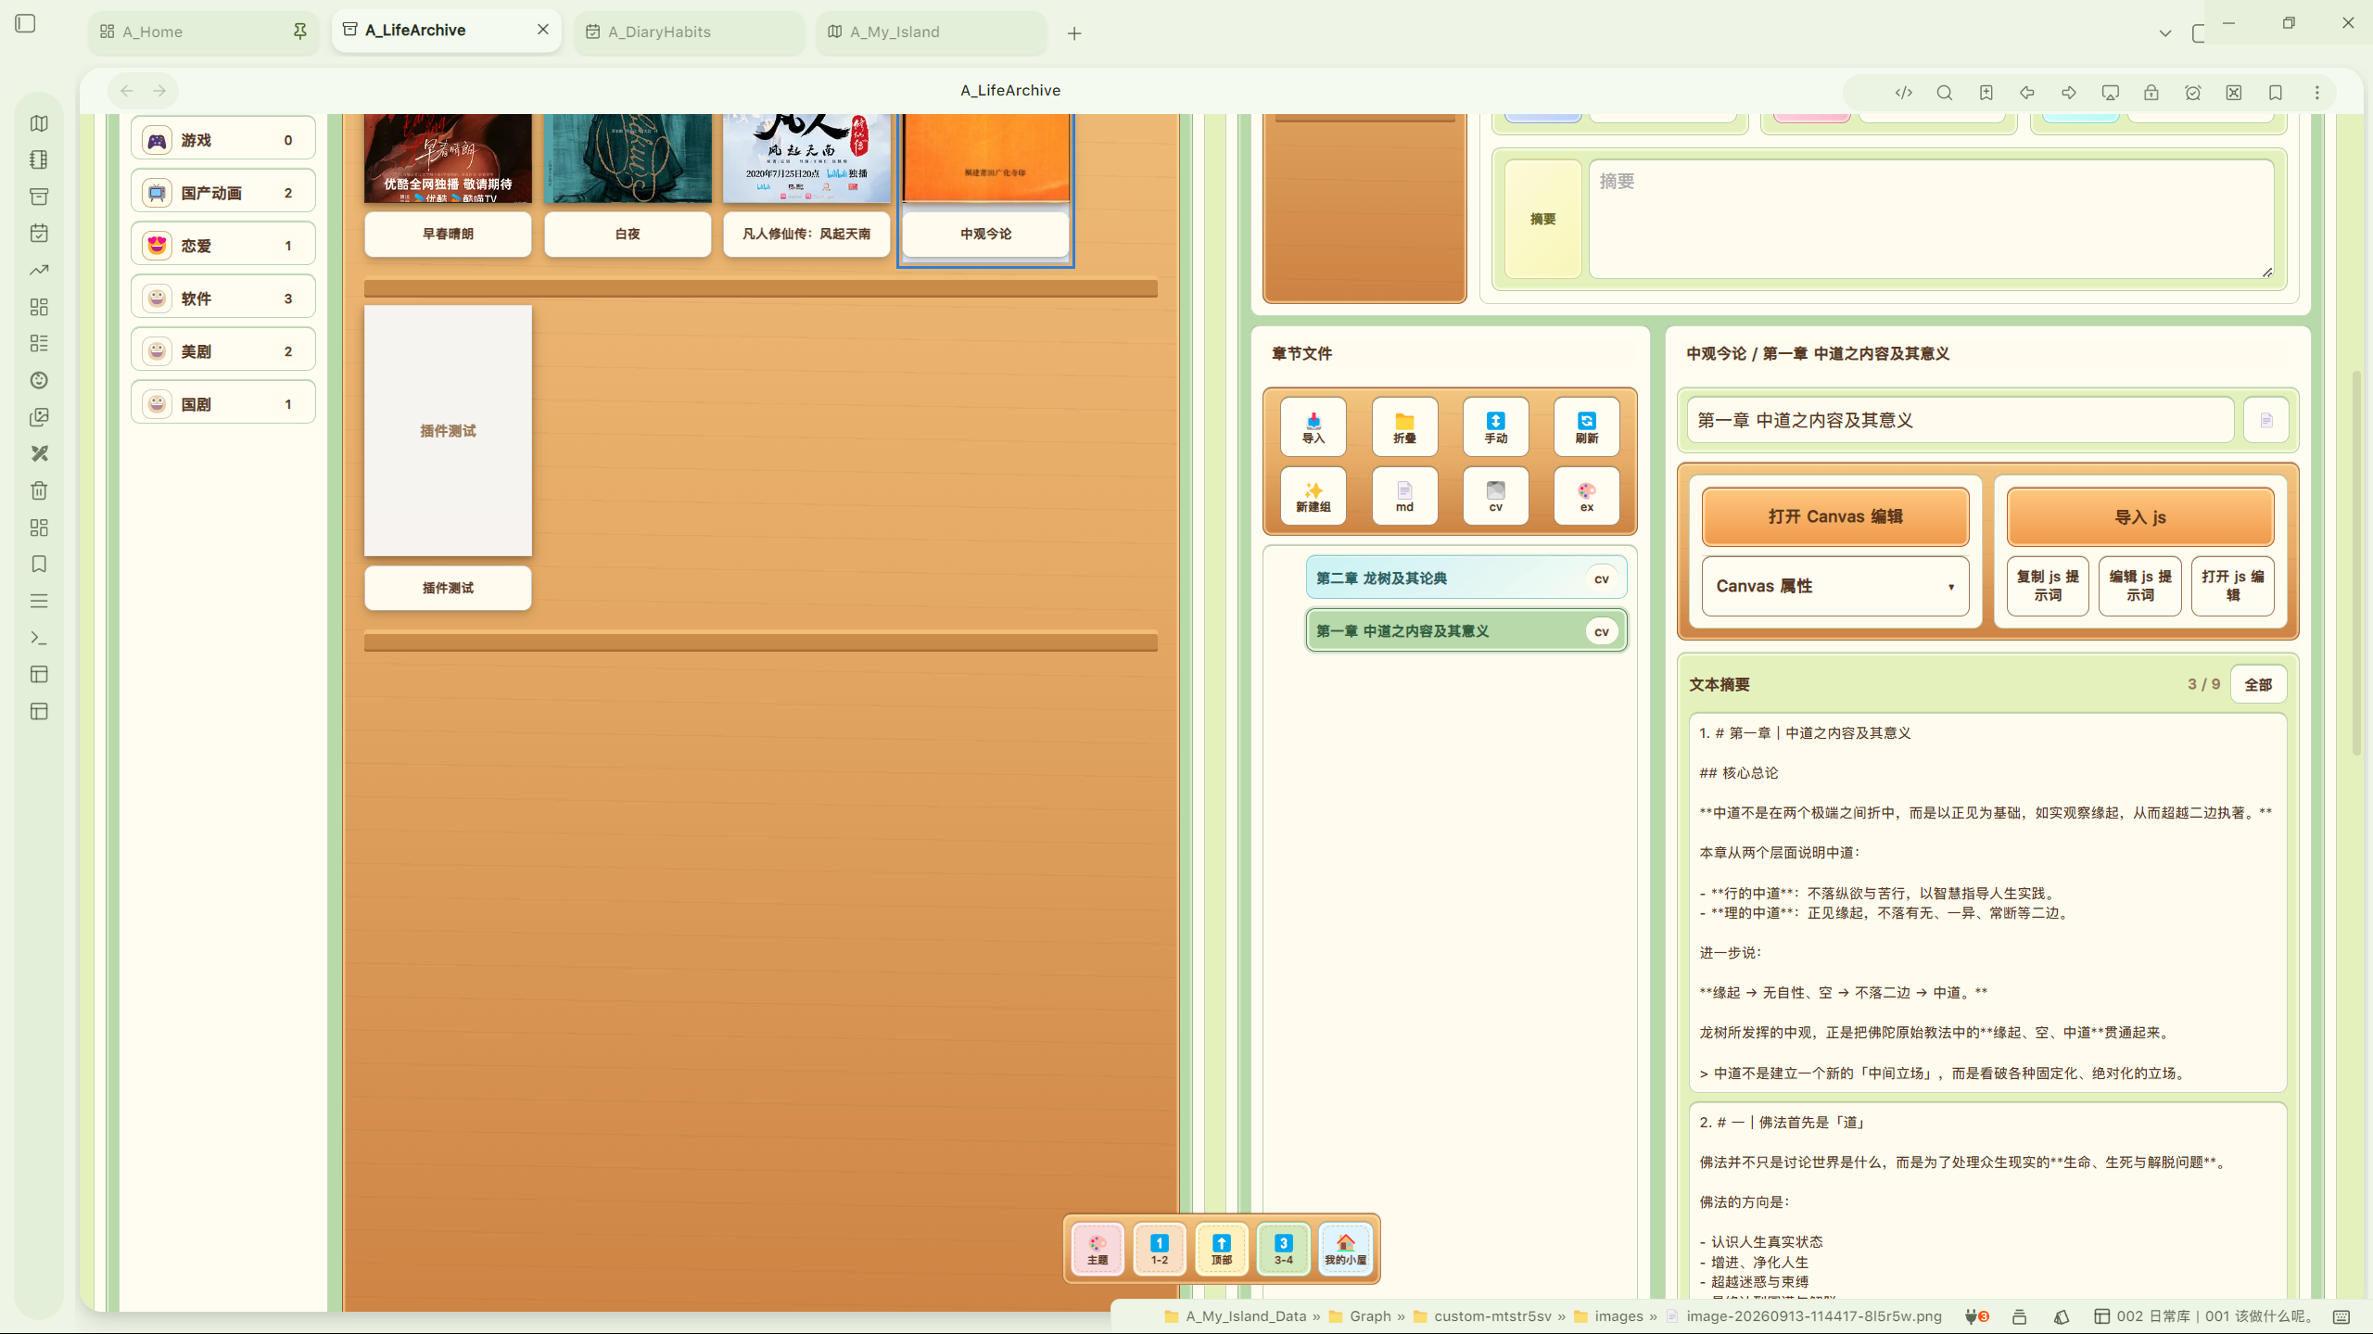This screenshot has width=2373, height=1334.
Task: Click the 中观今论 title label
Action: [985, 234]
